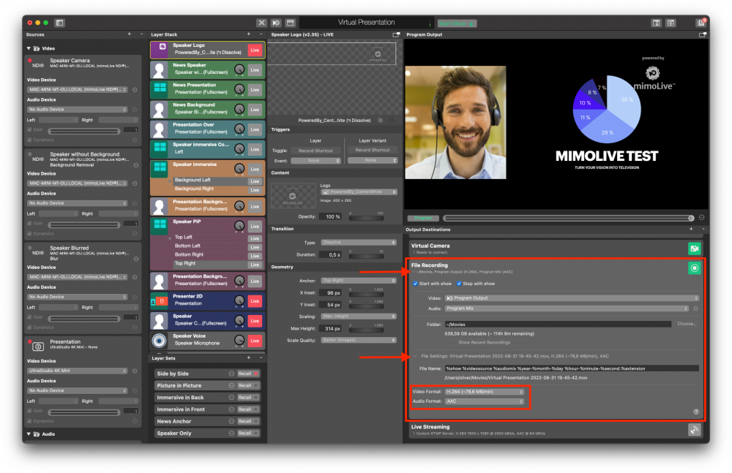Pop out the Speaker Logo preview window

[x=396, y=34]
